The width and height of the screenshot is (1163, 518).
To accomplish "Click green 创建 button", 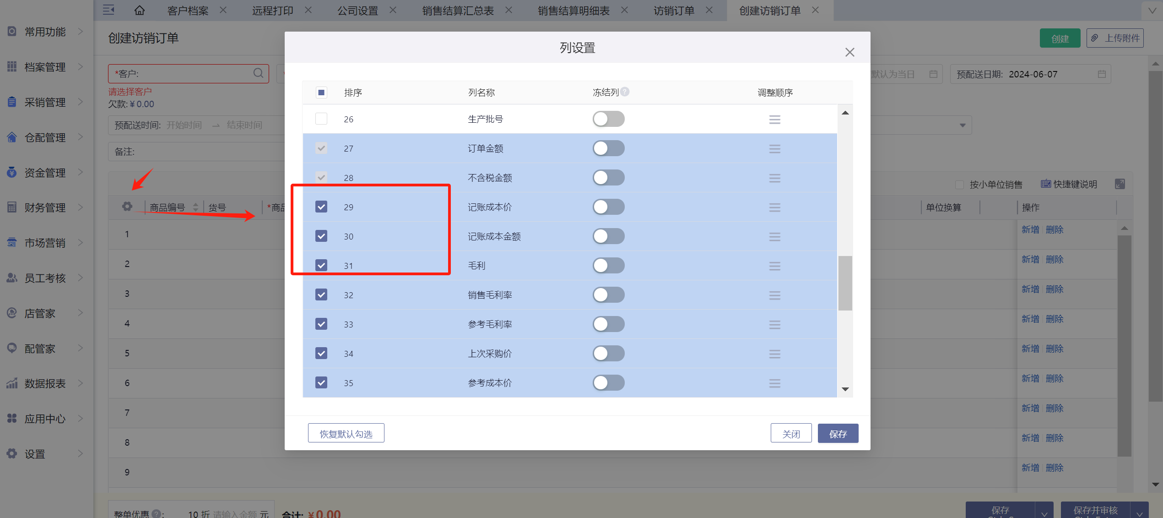I will point(1060,38).
